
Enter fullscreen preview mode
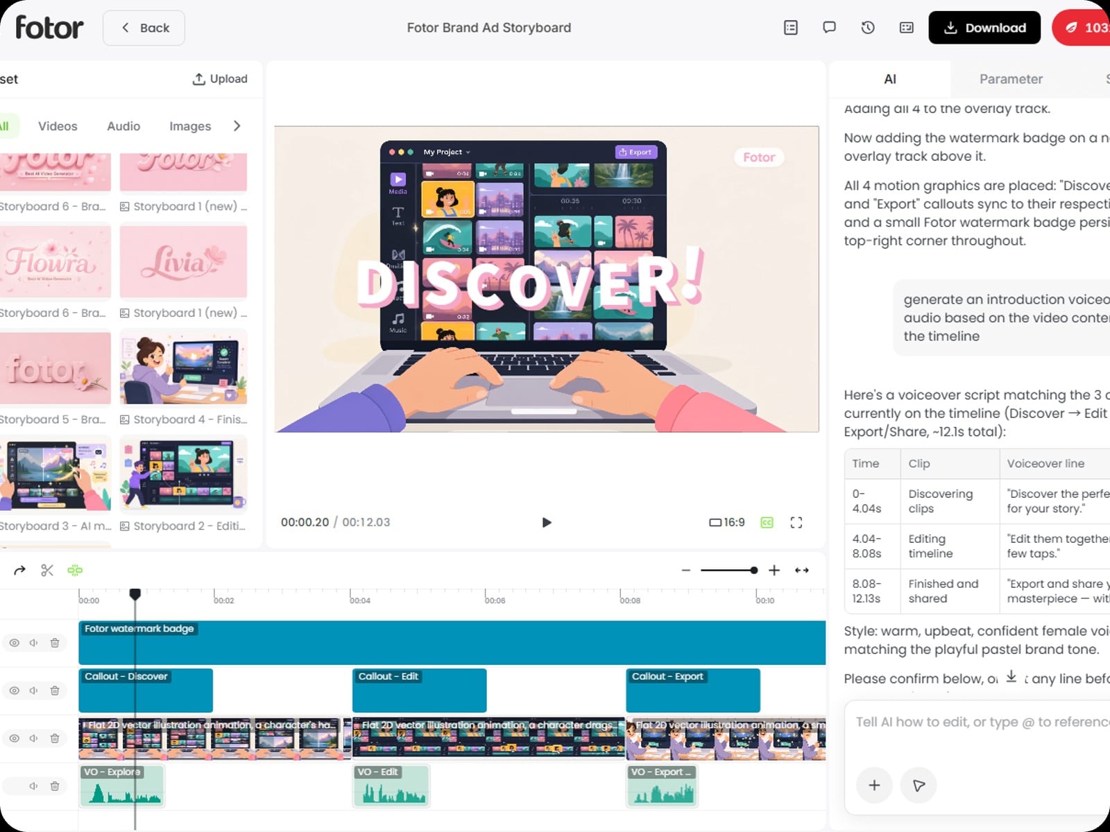pos(796,522)
